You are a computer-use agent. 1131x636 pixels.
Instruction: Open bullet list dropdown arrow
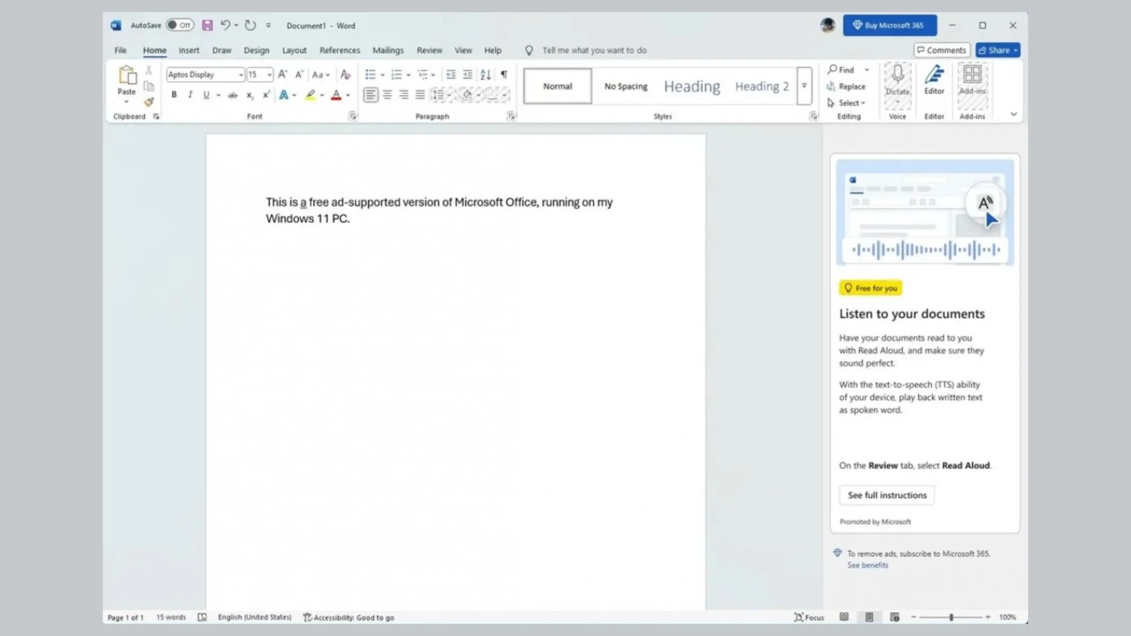click(383, 75)
